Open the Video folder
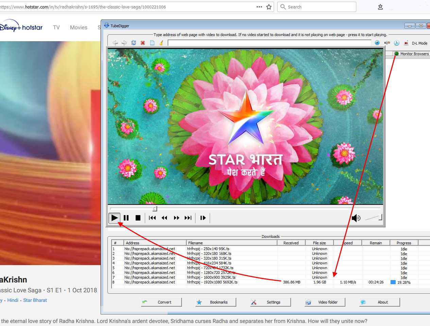The height and width of the screenshot is (326, 430). tap(325, 302)
